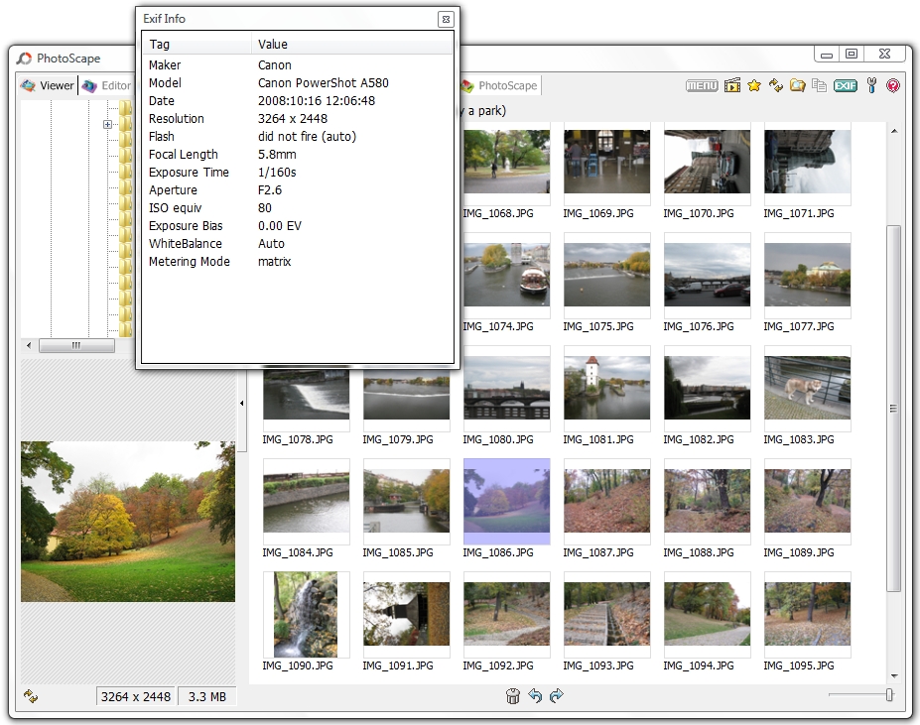This screenshot has height=725, width=920.
Task: Toggle the EXIF info button
Action: (845, 85)
